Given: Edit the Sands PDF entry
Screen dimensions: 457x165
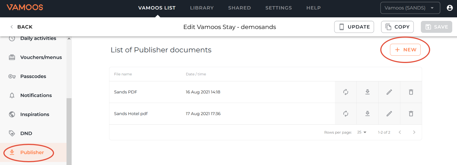Looking at the screenshot, I should click(x=389, y=92).
